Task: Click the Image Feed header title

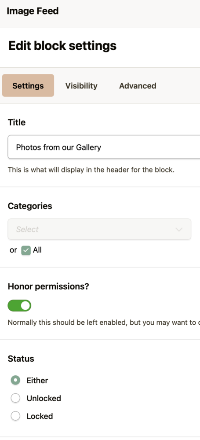Action: 33,11
